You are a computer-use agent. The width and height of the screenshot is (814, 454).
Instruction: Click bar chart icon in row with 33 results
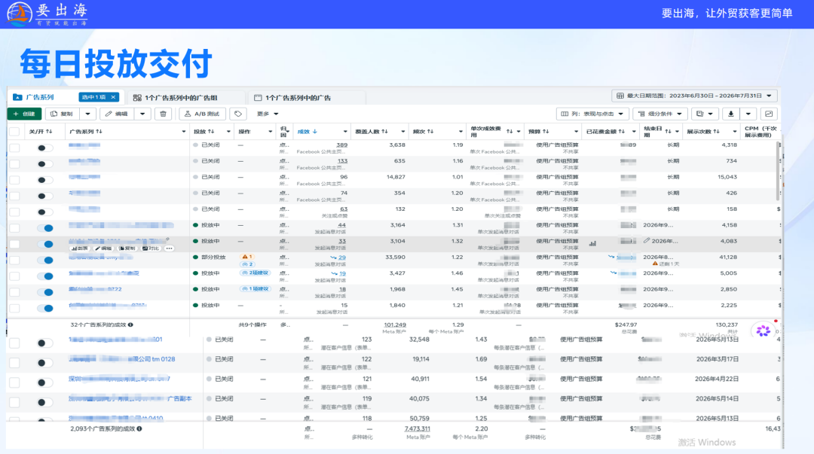pyautogui.click(x=593, y=243)
